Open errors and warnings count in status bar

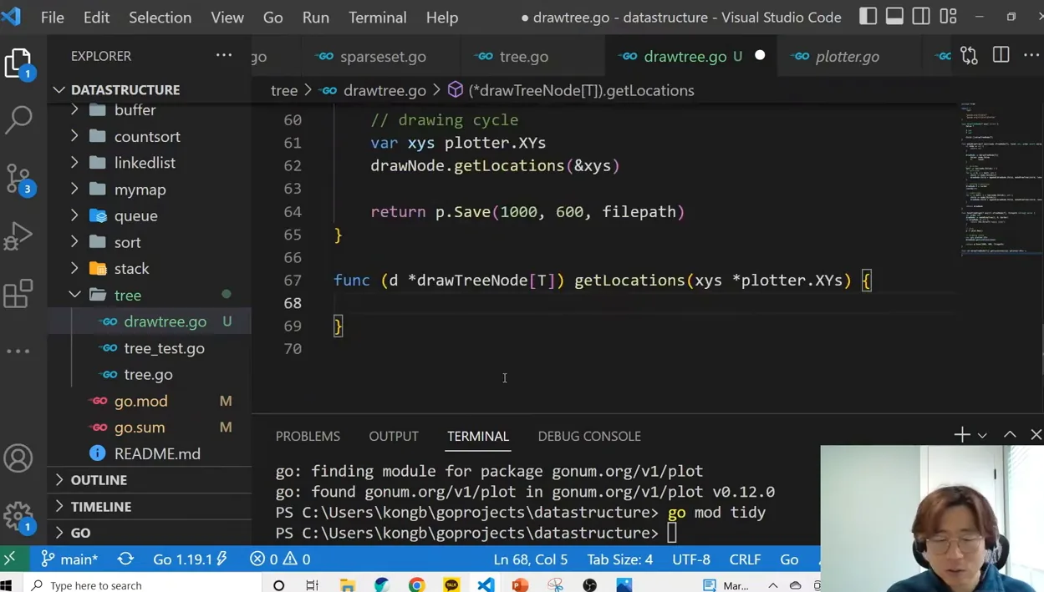tap(280, 559)
